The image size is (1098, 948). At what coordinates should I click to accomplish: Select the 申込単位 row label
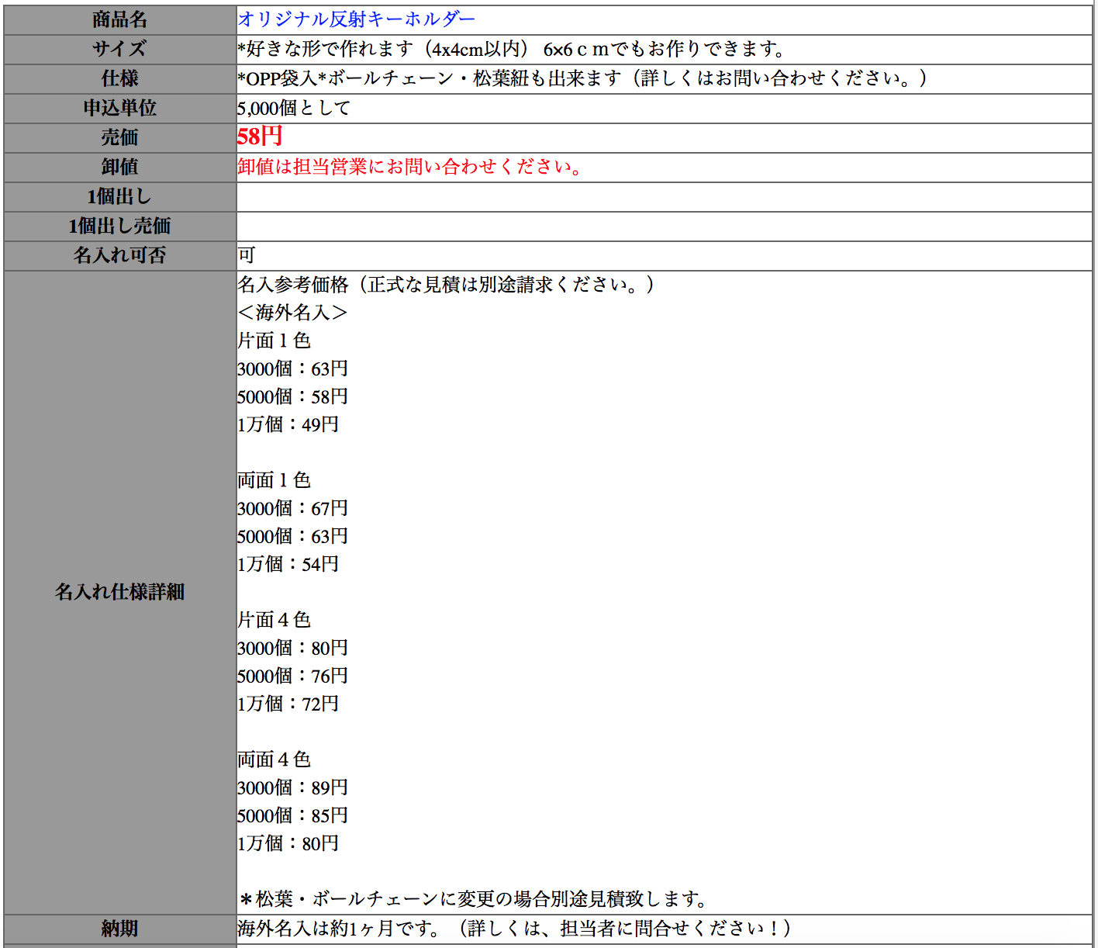pyautogui.click(x=120, y=108)
